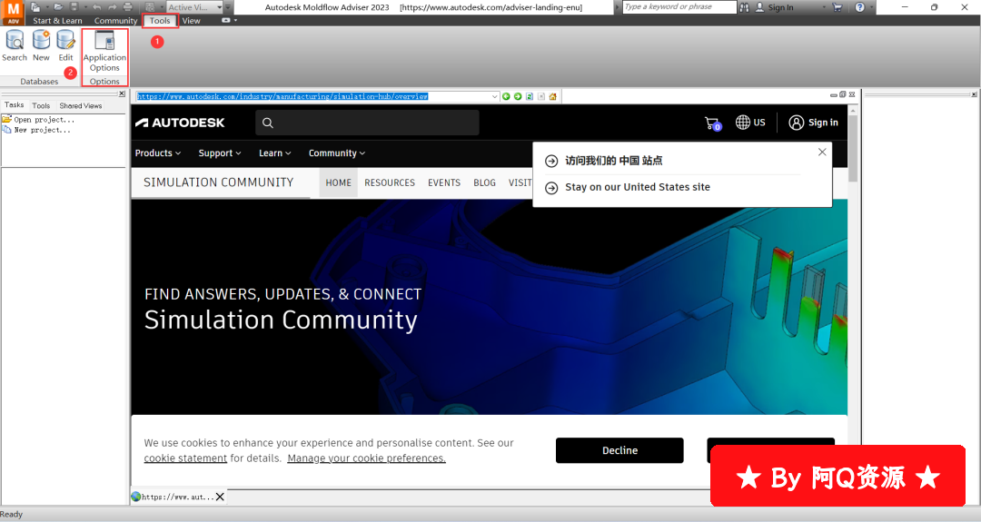Click the green browser Forward arrow
Screen dimensions: 981x522
click(x=518, y=96)
